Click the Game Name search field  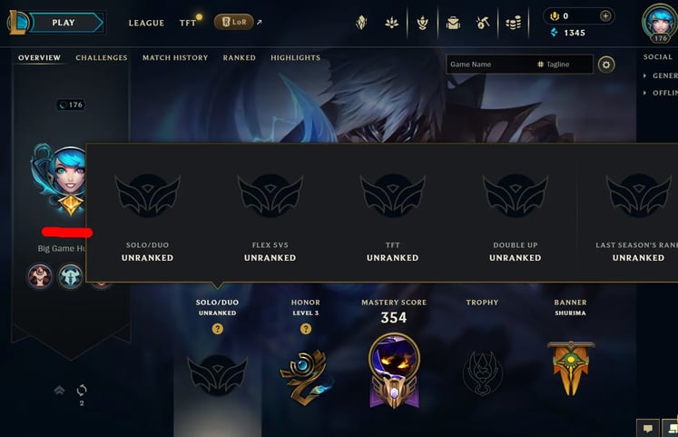[x=490, y=65]
